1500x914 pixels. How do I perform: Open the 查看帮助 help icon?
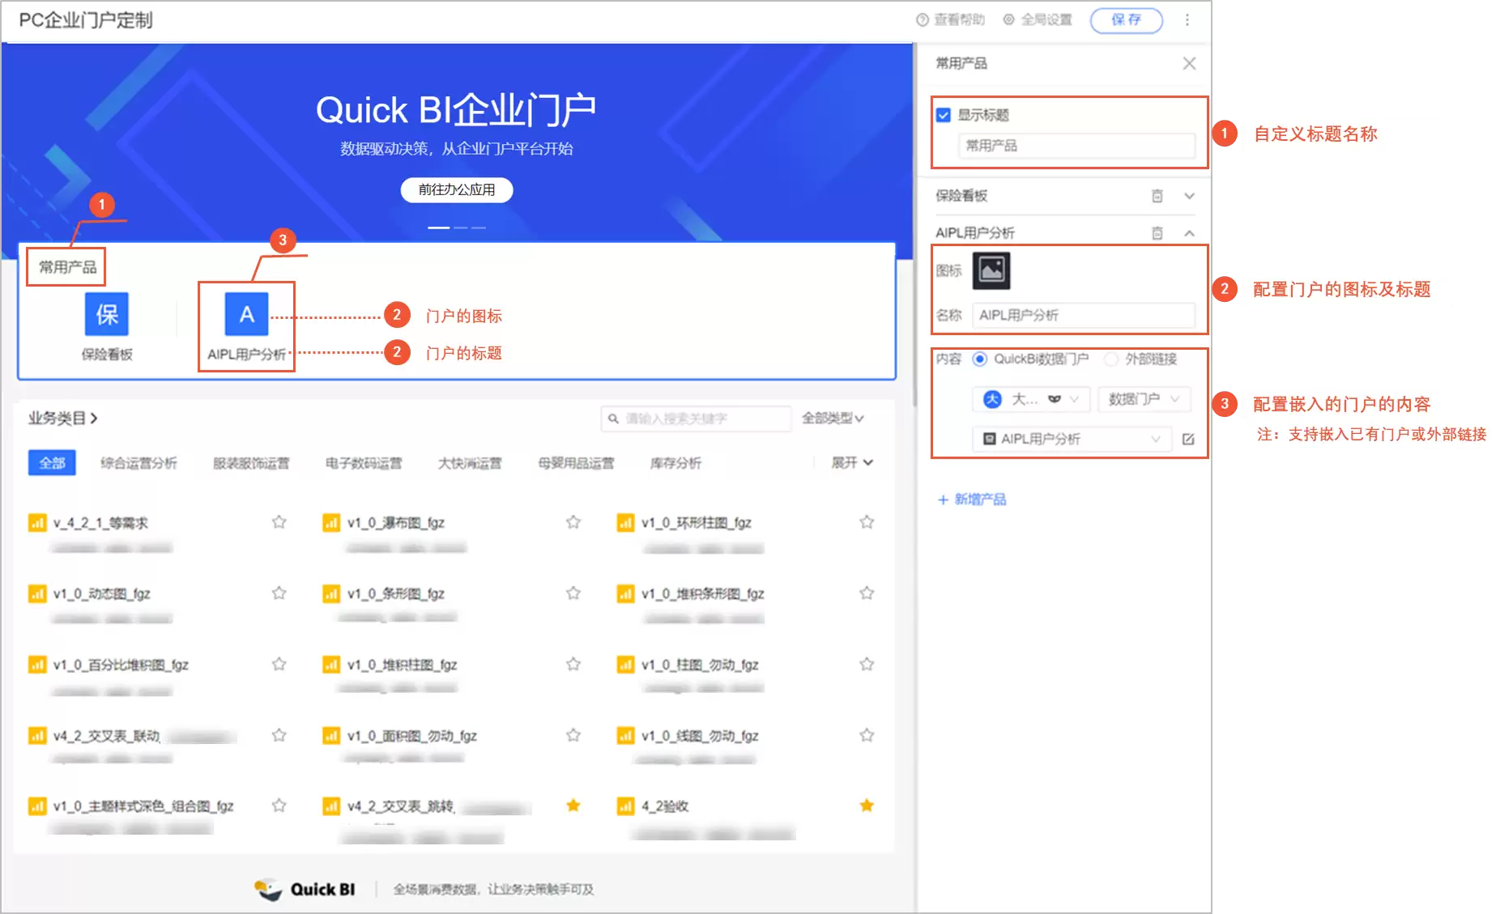pos(922,20)
